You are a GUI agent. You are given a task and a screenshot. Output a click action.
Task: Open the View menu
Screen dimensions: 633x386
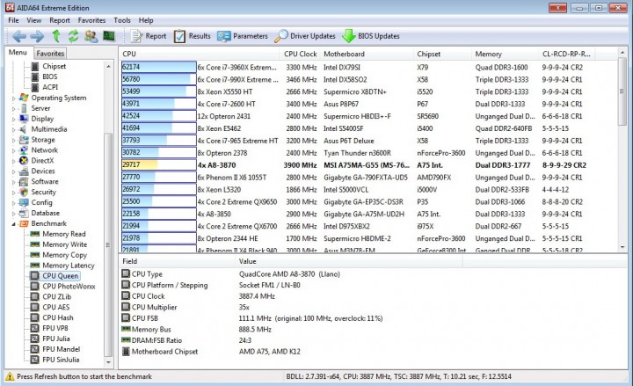tap(34, 20)
